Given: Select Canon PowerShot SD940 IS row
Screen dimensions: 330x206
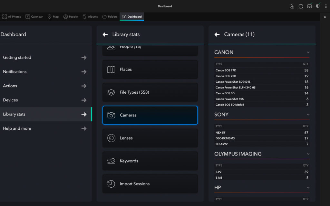Looking at the screenshot, I should click(262, 82).
